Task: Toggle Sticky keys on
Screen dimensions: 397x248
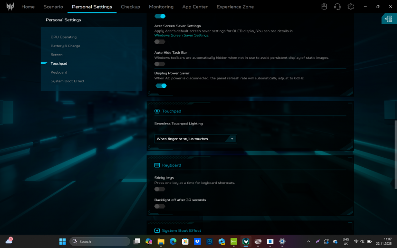Action: 160,189
